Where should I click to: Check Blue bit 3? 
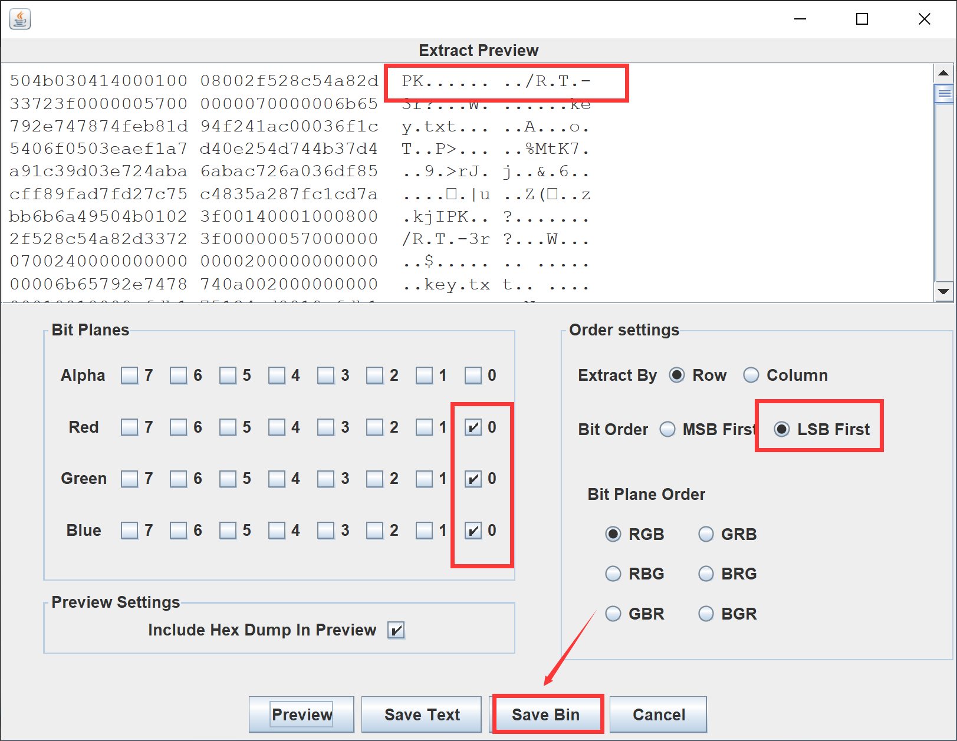pyautogui.click(x=325, y=531)
